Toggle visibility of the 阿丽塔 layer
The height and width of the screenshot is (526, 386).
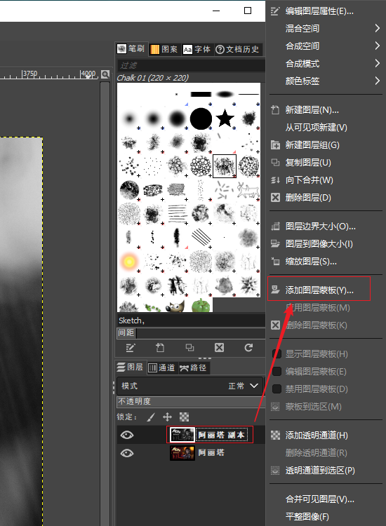tap(127, 453)
